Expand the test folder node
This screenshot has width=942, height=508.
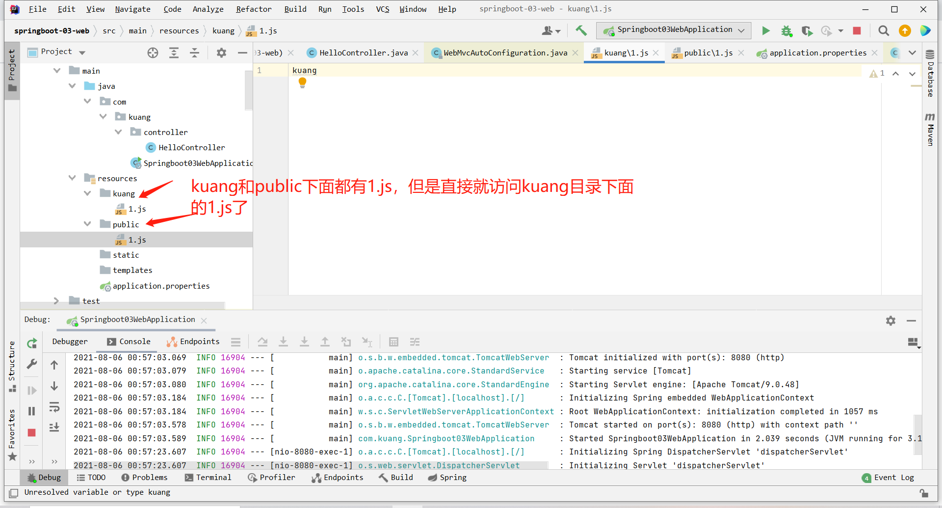[x=56, y=301]
